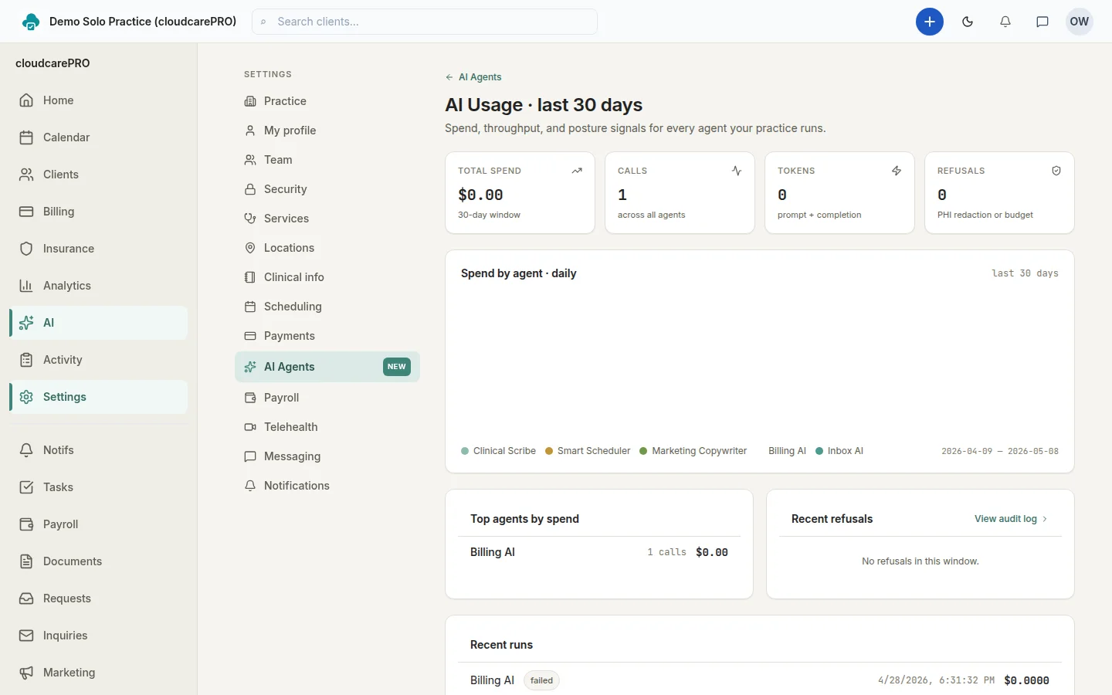Screen dimensions: 1112x695
Task: Click the 1 calls count
Action: [x=666, y=552]
